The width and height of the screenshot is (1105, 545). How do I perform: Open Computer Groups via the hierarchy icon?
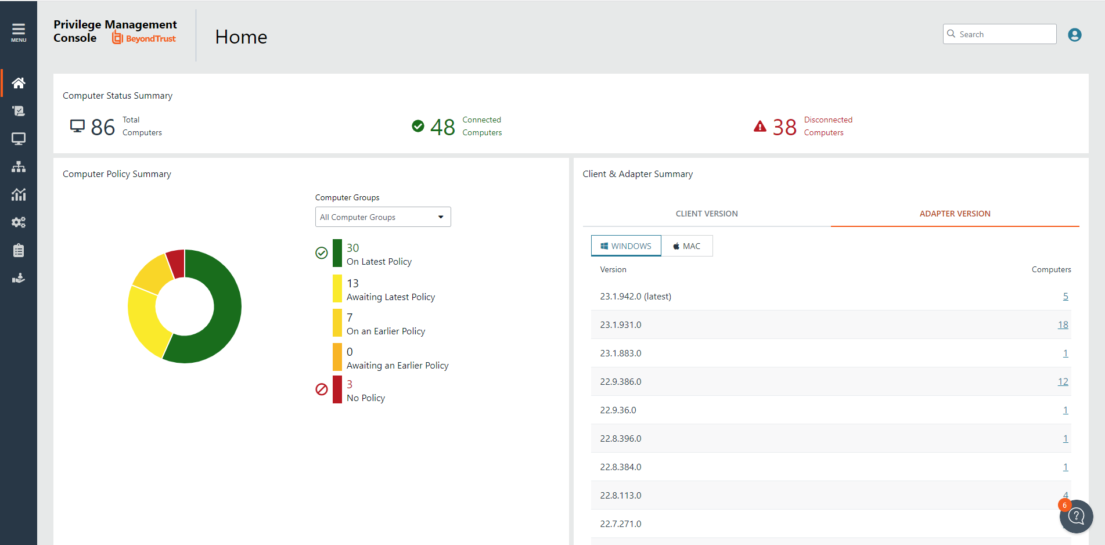coord(19,167)
